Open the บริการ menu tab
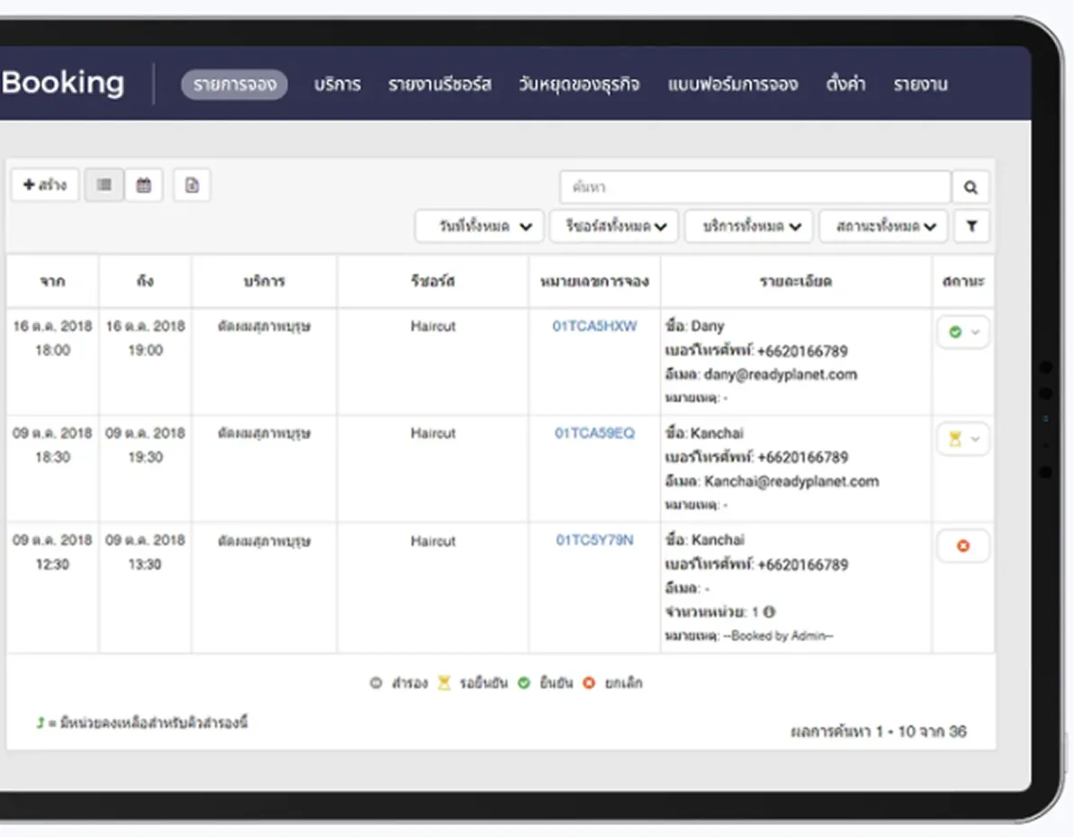 [x=338, y=85]
